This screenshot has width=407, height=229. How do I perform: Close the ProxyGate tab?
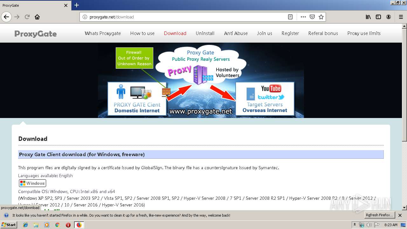[66, 5]
